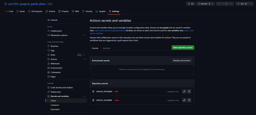Click Manage environments button
This screenshot has width=256, height=115.
(181, 61)
